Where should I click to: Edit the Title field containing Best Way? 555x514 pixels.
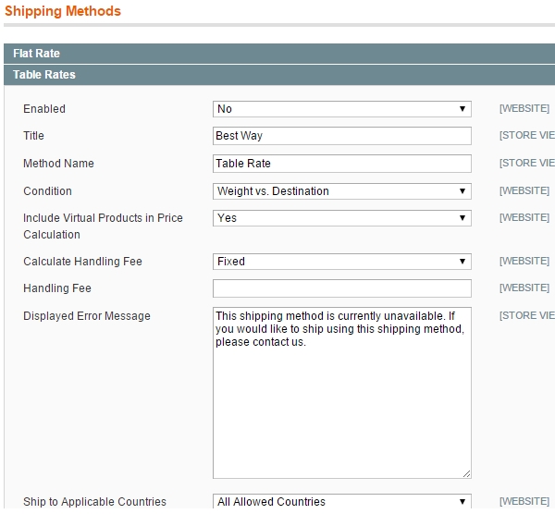pyautogui.click(x=342, y=136)
